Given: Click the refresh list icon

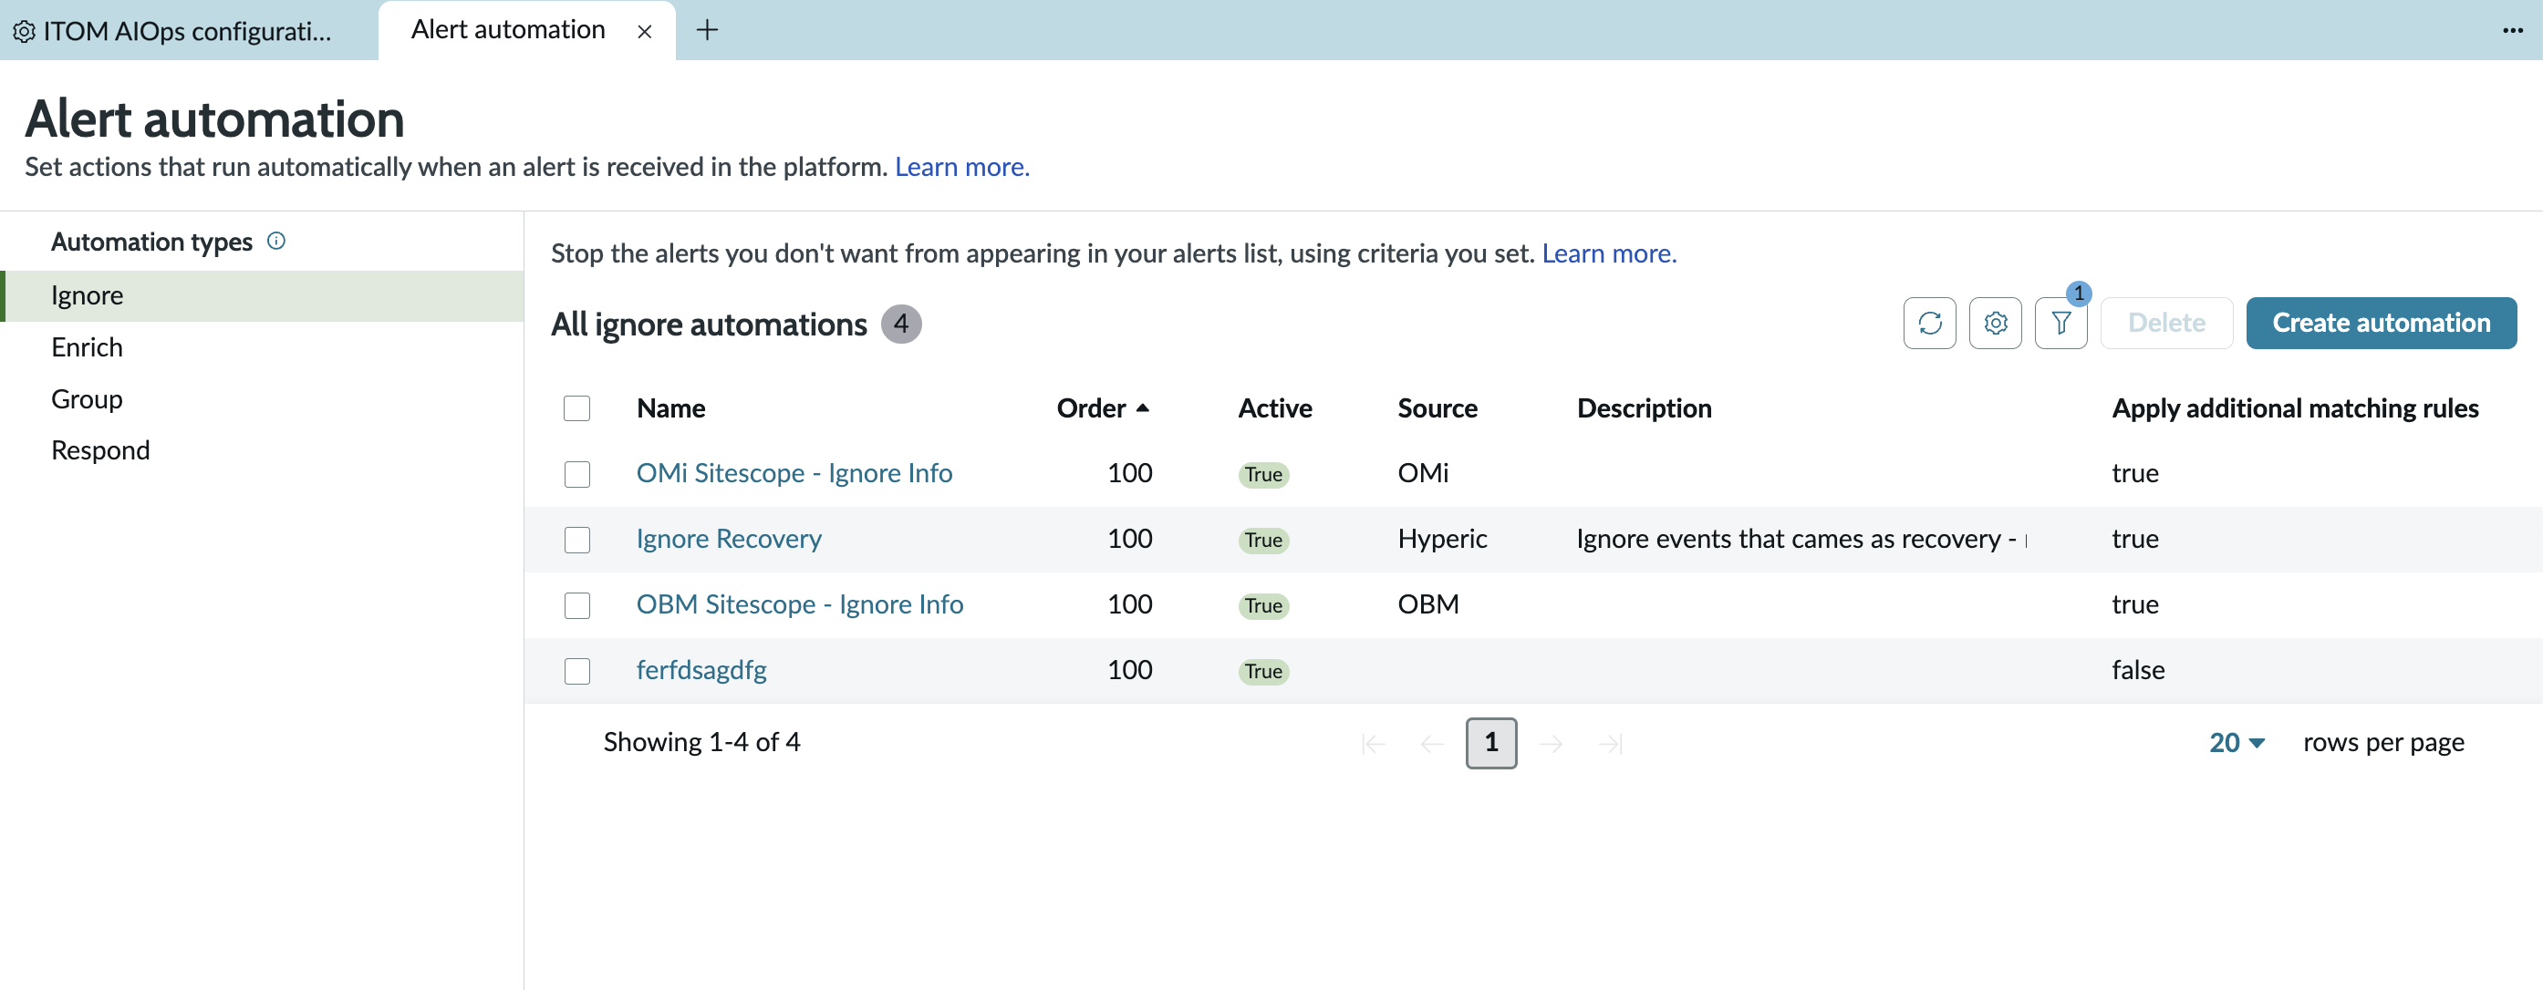Looking at the screenshot, I should [1929, 323].
